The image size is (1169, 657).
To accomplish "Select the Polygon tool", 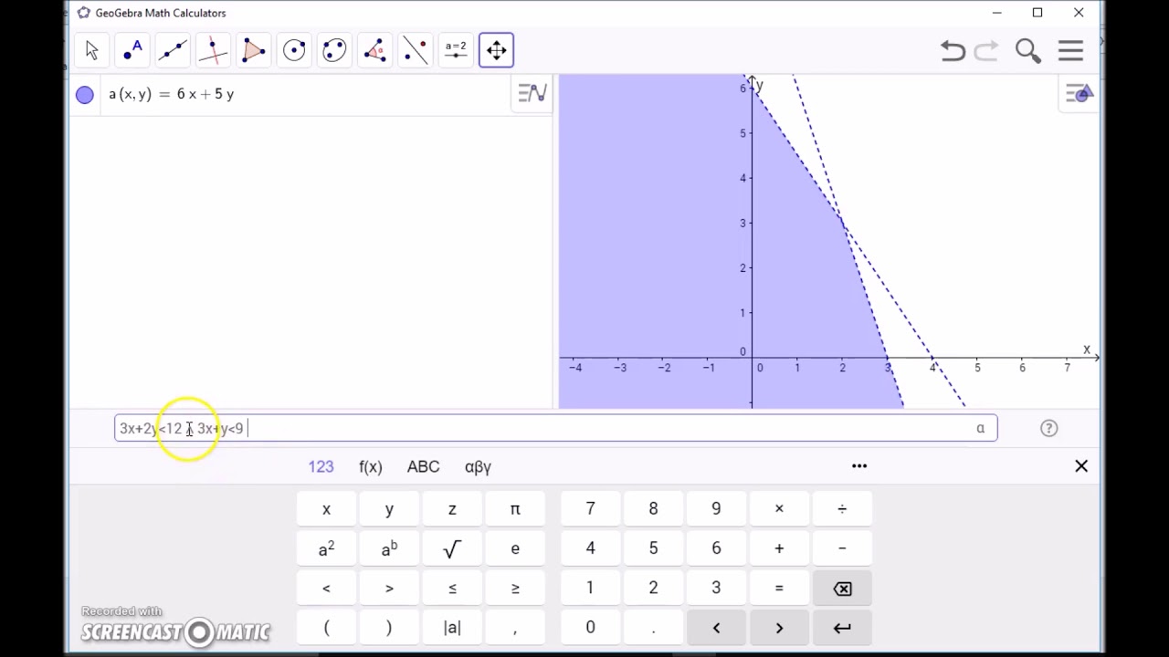I will [254, 50].
